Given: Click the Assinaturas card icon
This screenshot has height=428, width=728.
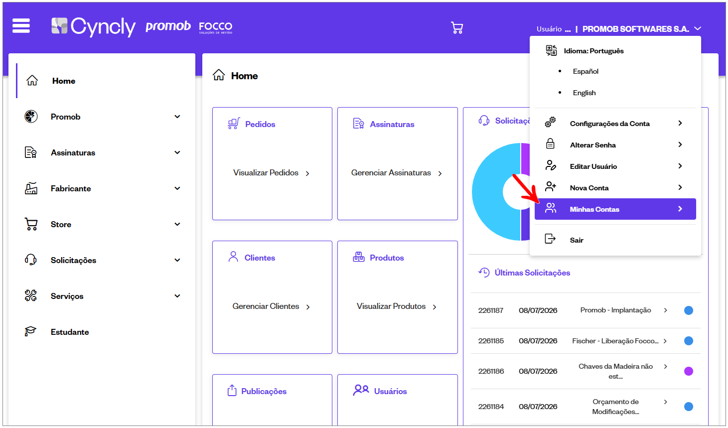Looking at the screenshot, I should (x=358, y=124).
